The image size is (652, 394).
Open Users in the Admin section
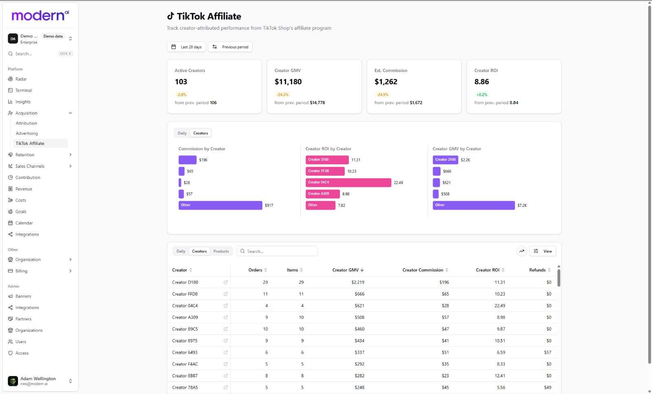click(21, 342)
